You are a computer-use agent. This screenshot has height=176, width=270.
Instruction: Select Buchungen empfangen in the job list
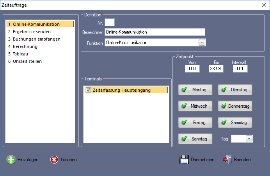(34, 39)
